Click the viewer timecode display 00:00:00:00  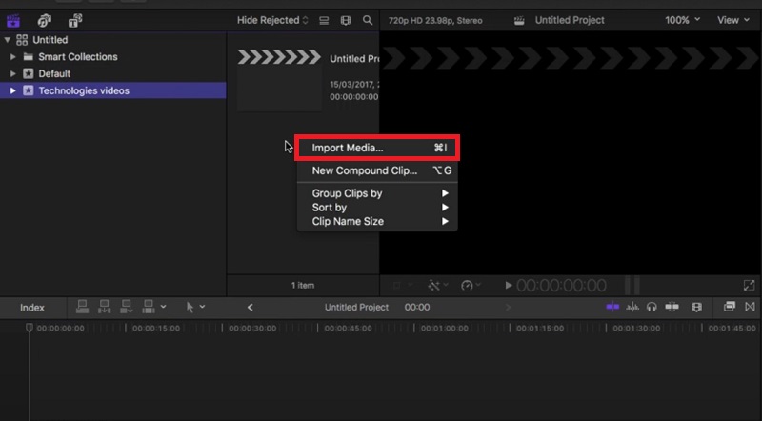point(561,286)
